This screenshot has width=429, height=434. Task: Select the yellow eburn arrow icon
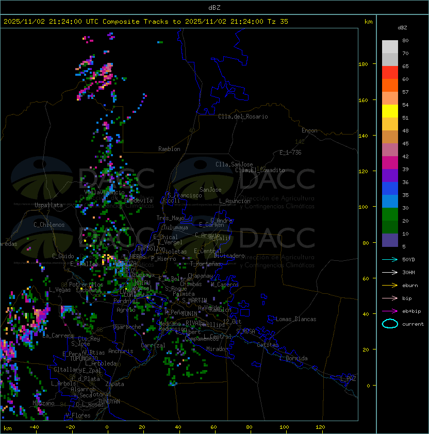tap(390, 286)
